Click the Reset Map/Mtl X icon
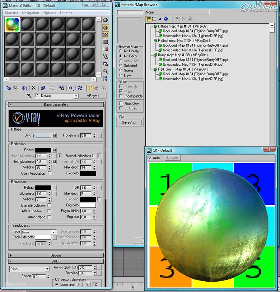Image resolution: width=280 pixels, height=292 pixels. tap(33, 88)
